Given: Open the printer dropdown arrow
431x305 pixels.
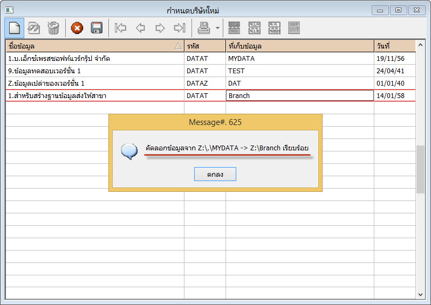Looking at the screenshot, I should coord(217,27).
